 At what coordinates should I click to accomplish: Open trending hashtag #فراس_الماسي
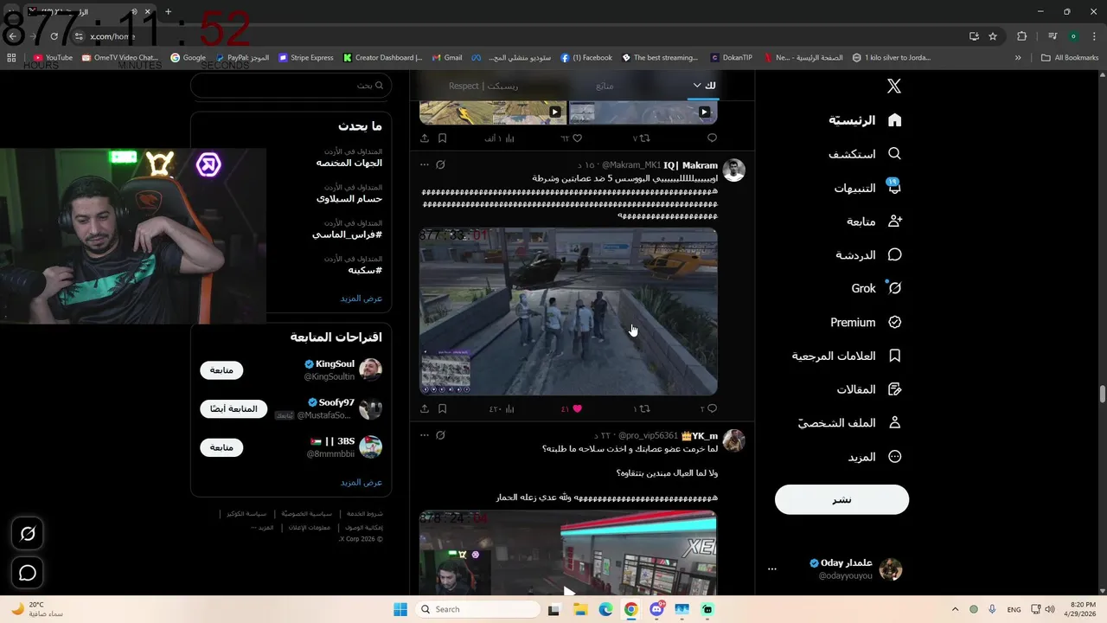coord(347,234)
